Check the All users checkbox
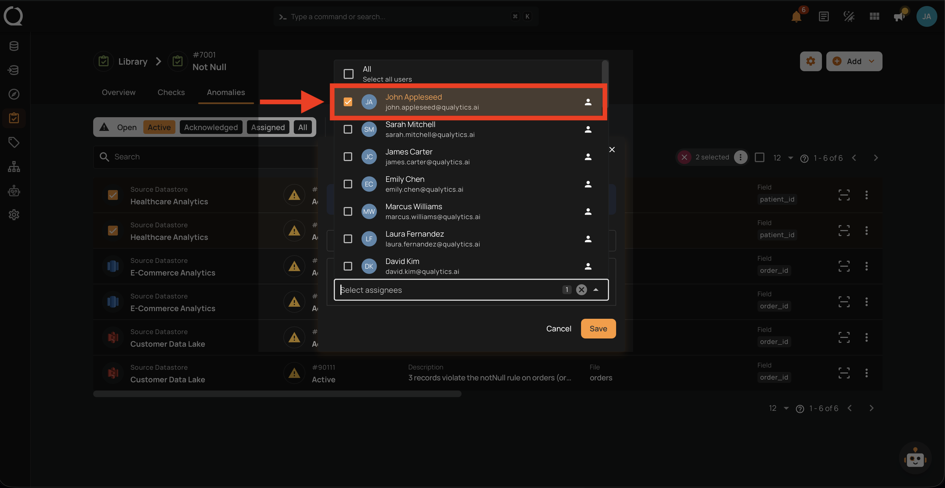945x488 pixels. [348, 74]
